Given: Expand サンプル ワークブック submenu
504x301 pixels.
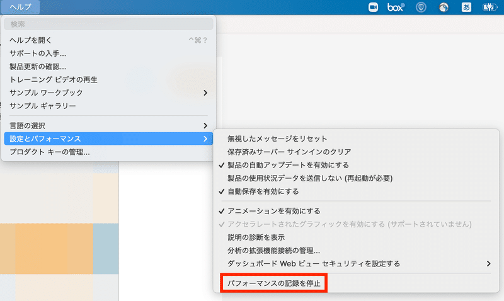Looking at the screenshot, I should point(108,93).
